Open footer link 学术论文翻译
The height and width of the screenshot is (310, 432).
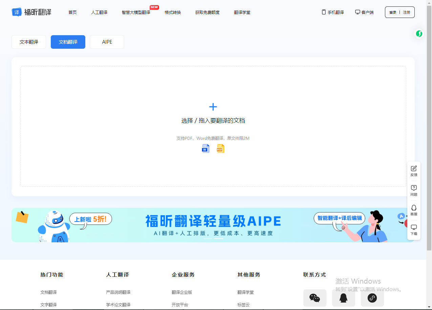pyautogui.click(x=118, y=305)
